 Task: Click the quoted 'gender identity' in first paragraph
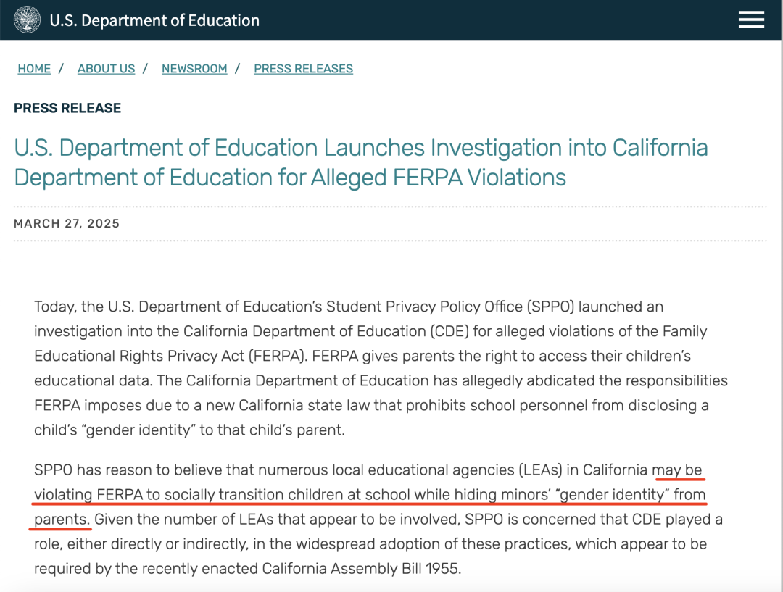[x=138, y=430]
